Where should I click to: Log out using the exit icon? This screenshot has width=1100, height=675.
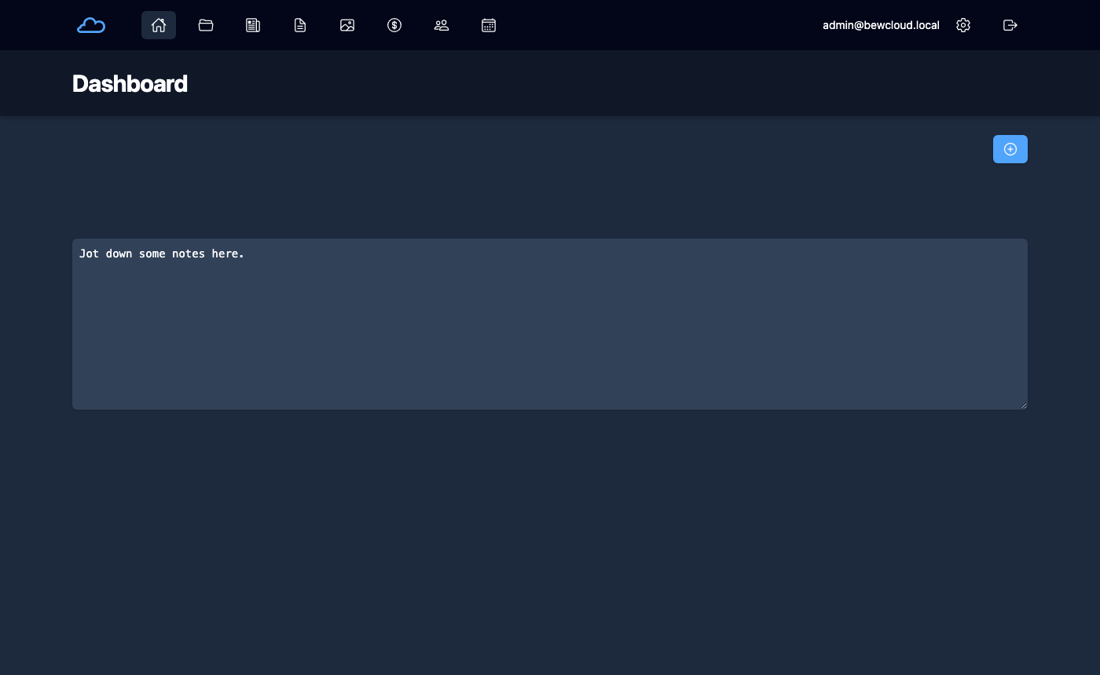coord(1010,25)
